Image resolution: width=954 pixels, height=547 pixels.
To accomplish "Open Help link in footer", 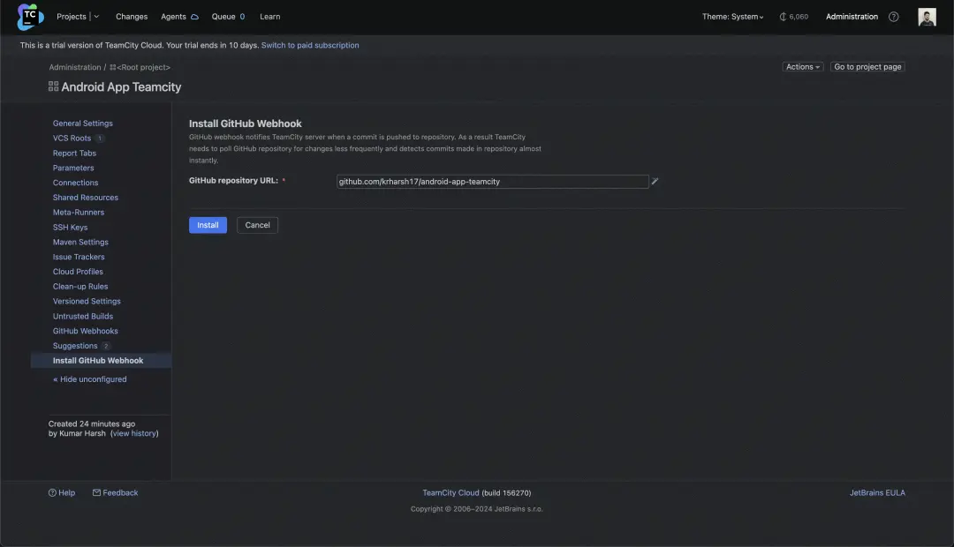I will [62, 493].
